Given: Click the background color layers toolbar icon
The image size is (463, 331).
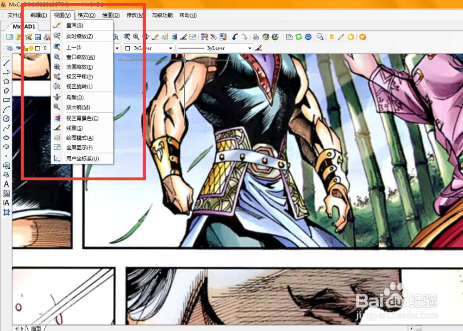Looking at the screenshot, I should point(174,37).
